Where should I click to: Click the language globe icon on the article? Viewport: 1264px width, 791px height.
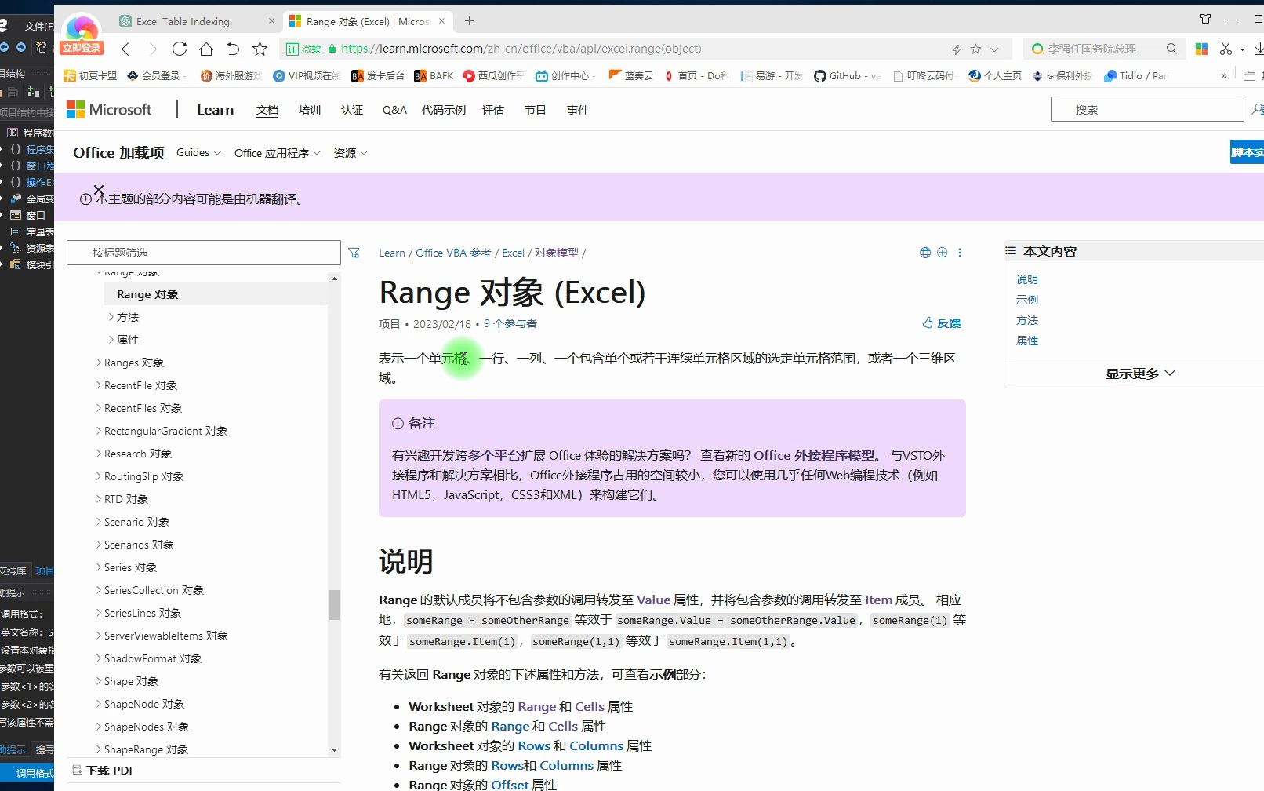(924, 252)
